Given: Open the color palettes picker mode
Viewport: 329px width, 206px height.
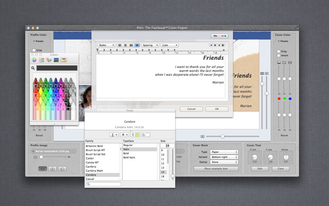Looking at the screenshot, I should pyautogui.click(x=49, y=60).
